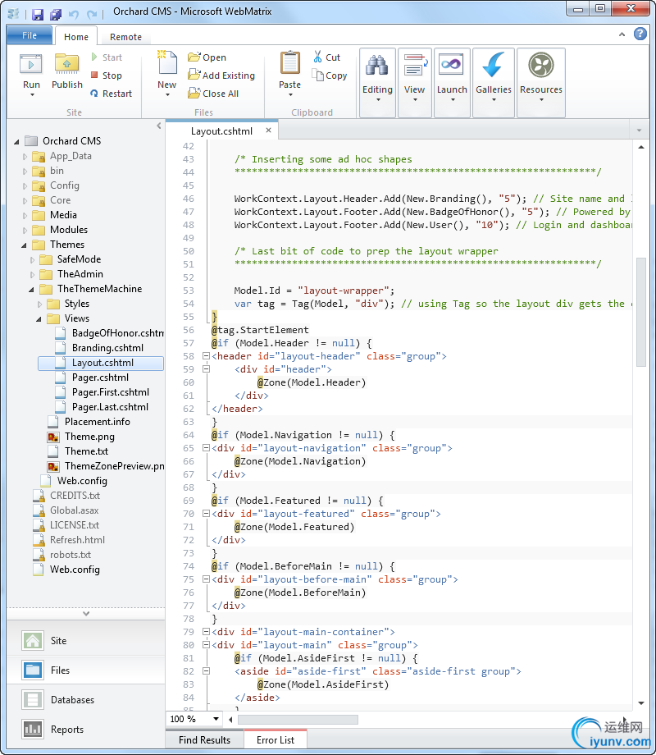Open the Resources ribbon group
The width and height of the screenshot is (656, 755).
tap(541, 82)
